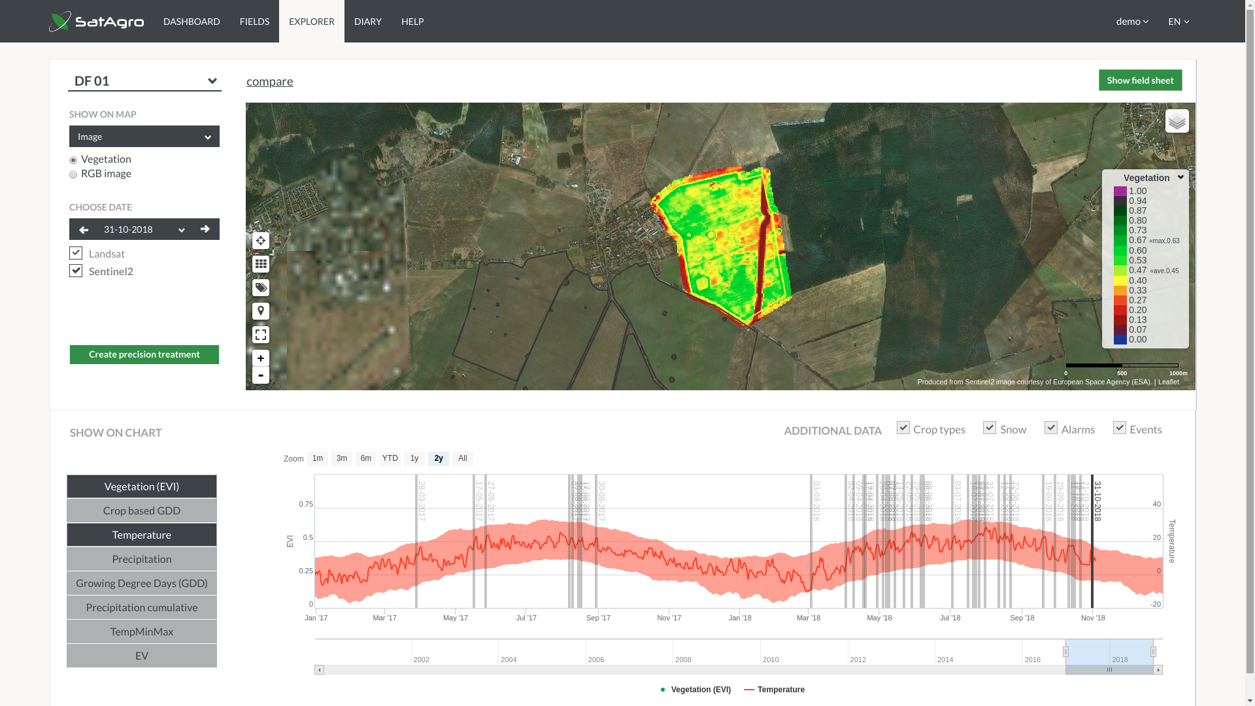Image resolution: width=1255 pixels, height=706 pixels.
Task: Set chart zoom to 1y
Action: pos(414,459)
